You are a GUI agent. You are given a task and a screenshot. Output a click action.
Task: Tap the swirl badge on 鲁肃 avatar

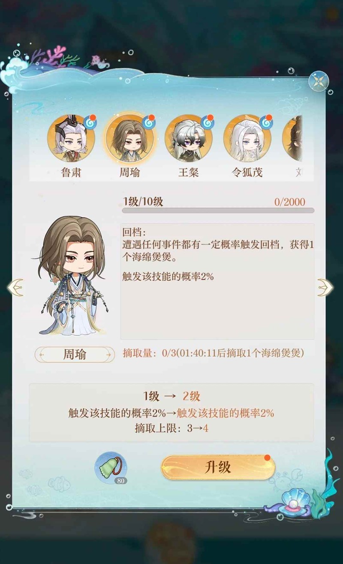pos(90,122)
